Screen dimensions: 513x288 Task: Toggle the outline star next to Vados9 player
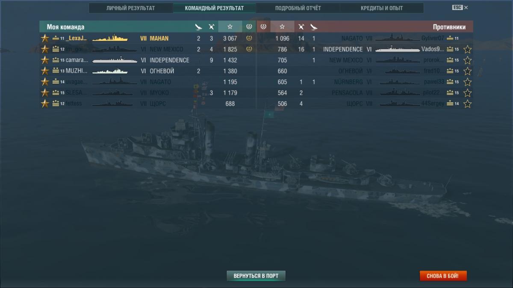pyautogui.click(x=468, y=49)
